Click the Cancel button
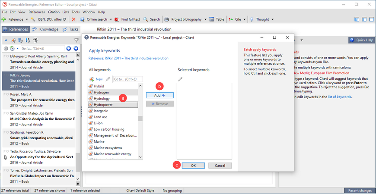 click(220, 166)
